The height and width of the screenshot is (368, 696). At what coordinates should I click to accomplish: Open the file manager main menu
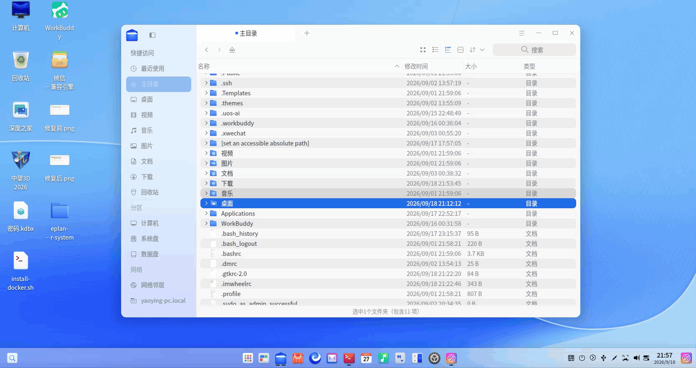coord(522,33)
